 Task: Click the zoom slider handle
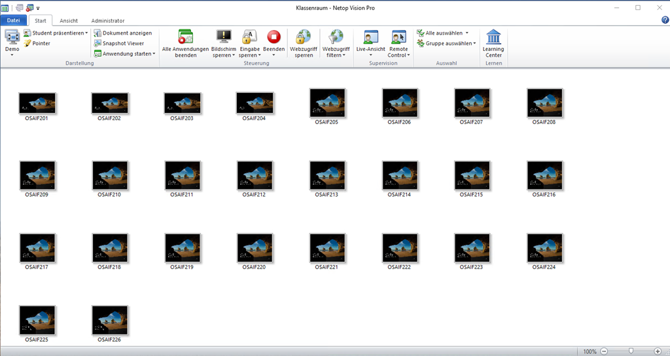[x=631, y=351]
